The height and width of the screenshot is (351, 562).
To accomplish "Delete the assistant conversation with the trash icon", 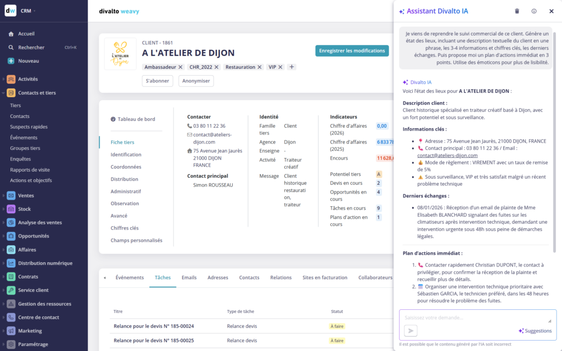I will 516,11.
